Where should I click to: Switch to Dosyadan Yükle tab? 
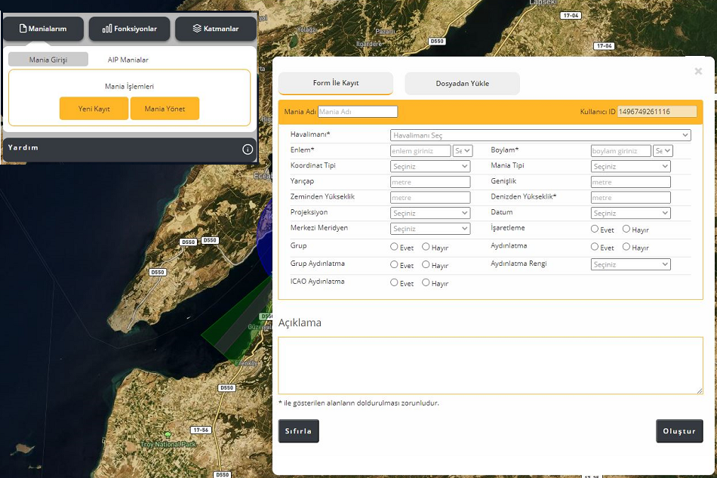(x=462, y=84)
